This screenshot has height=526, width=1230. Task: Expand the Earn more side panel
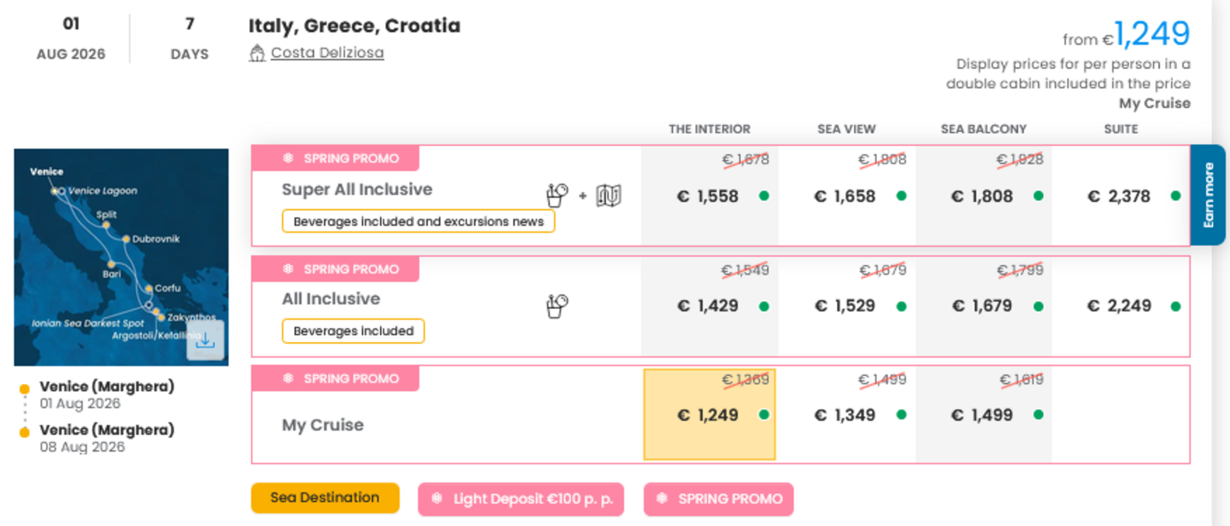[1208, 194]
